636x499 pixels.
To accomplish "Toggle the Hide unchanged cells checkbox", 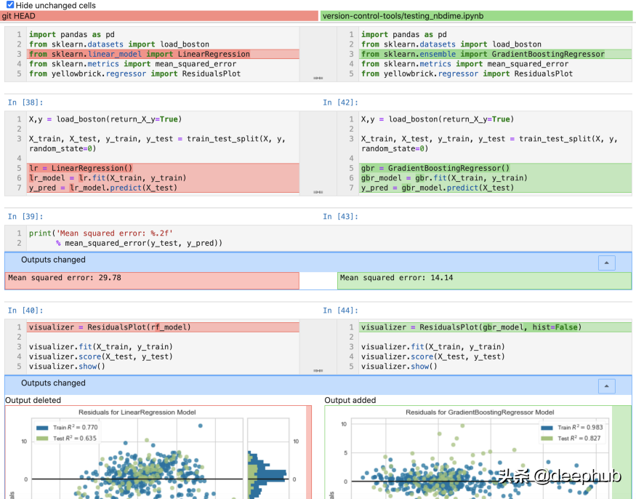I will (x=10, y=5).
